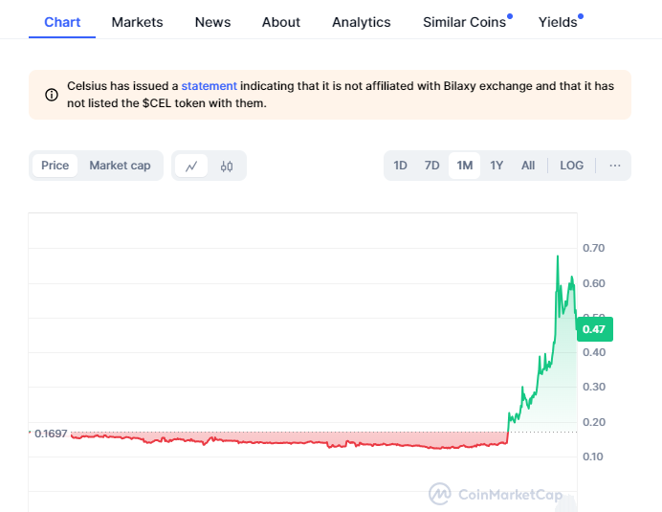
Task: Click the info icon in the notice banner
Action: pyautogui.click(x=52, y=95)
